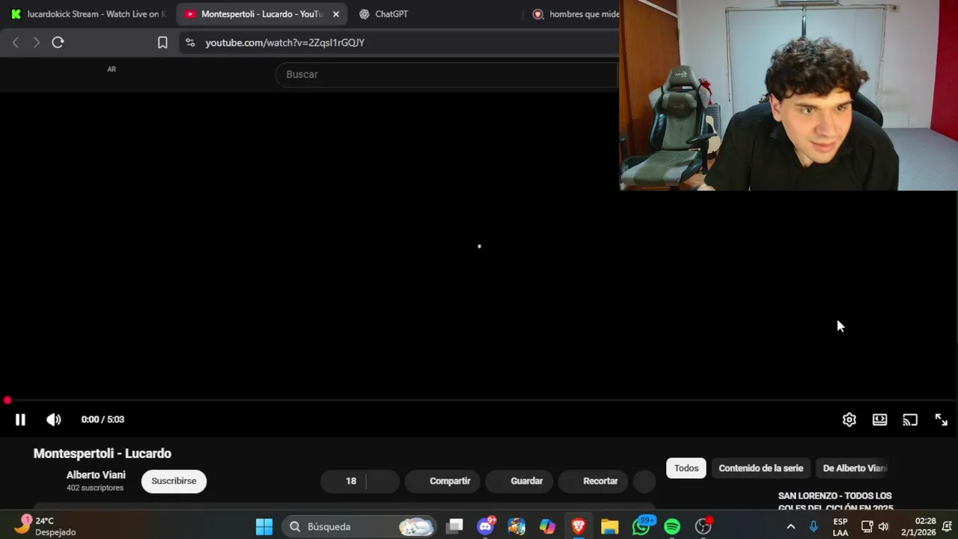The image size is (958, 539).
Task: Go back to previous page
Action: pyautogui.click(x=16, y=43)
